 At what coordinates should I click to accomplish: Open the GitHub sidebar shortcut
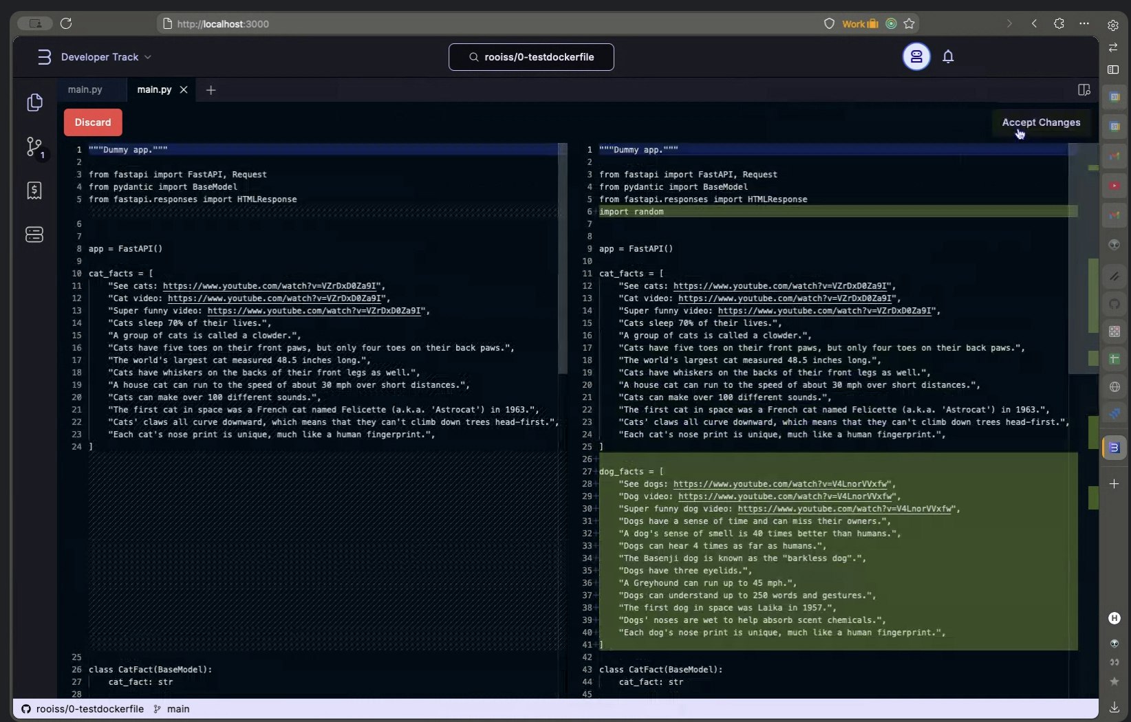[x=1114, y=304]
